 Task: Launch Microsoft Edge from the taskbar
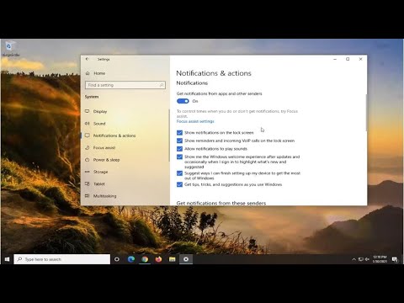pos(130,259)
